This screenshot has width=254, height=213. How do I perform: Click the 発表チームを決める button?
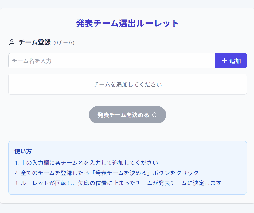coord(127,115)
